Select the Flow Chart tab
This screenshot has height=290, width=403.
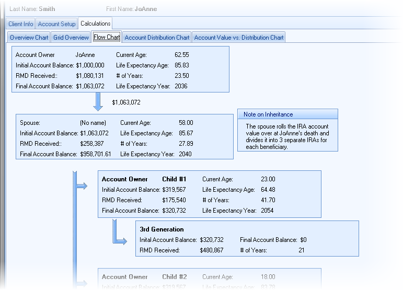pyautogui.click(x=107, y=37)
